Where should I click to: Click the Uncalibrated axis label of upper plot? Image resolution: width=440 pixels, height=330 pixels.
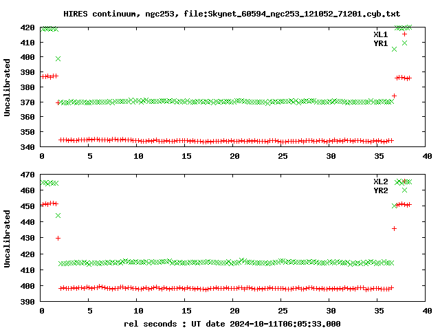pos(7,87)
